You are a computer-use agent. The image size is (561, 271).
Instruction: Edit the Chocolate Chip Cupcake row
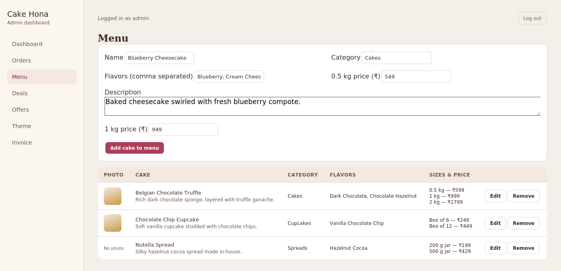(x=495, y=223)
